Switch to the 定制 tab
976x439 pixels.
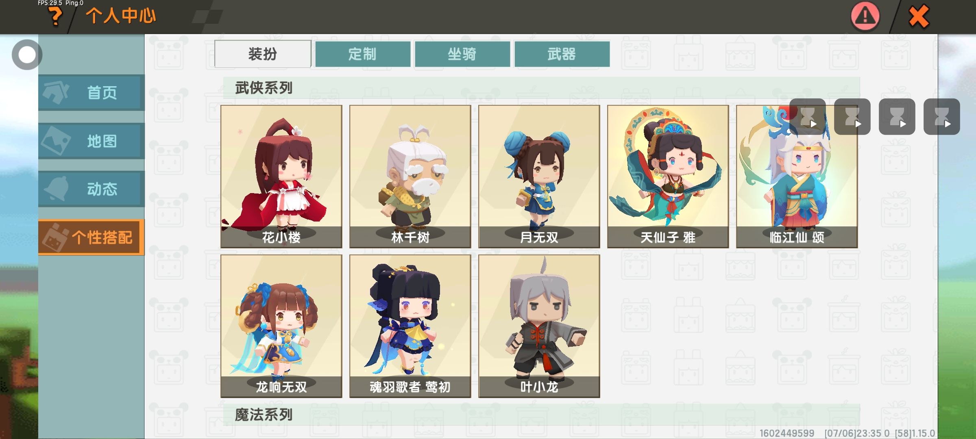363,54
